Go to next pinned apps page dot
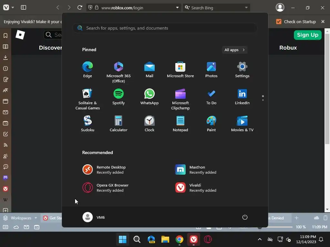The image size is (330, 247). [263, 100]
